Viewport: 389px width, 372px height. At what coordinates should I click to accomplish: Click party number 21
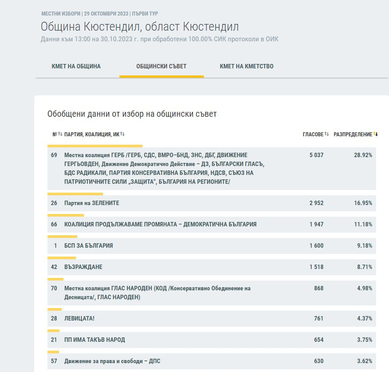click(54, 340)
